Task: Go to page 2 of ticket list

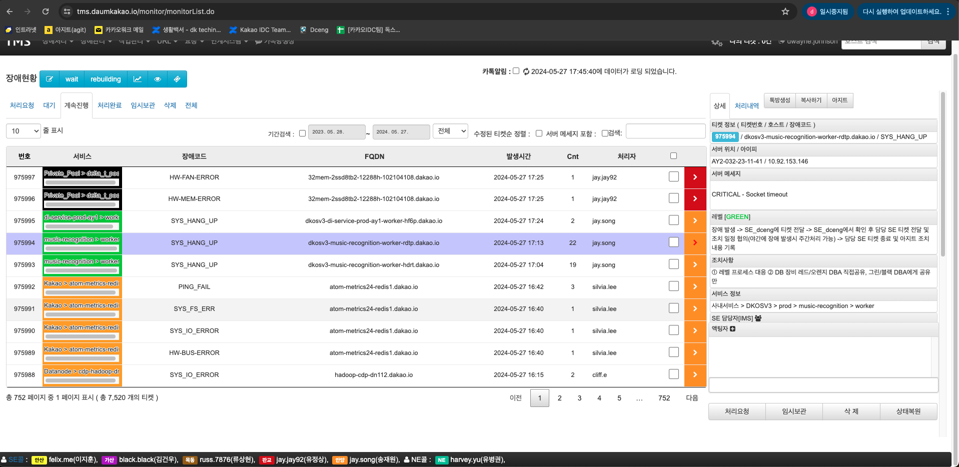Action: 560,398
